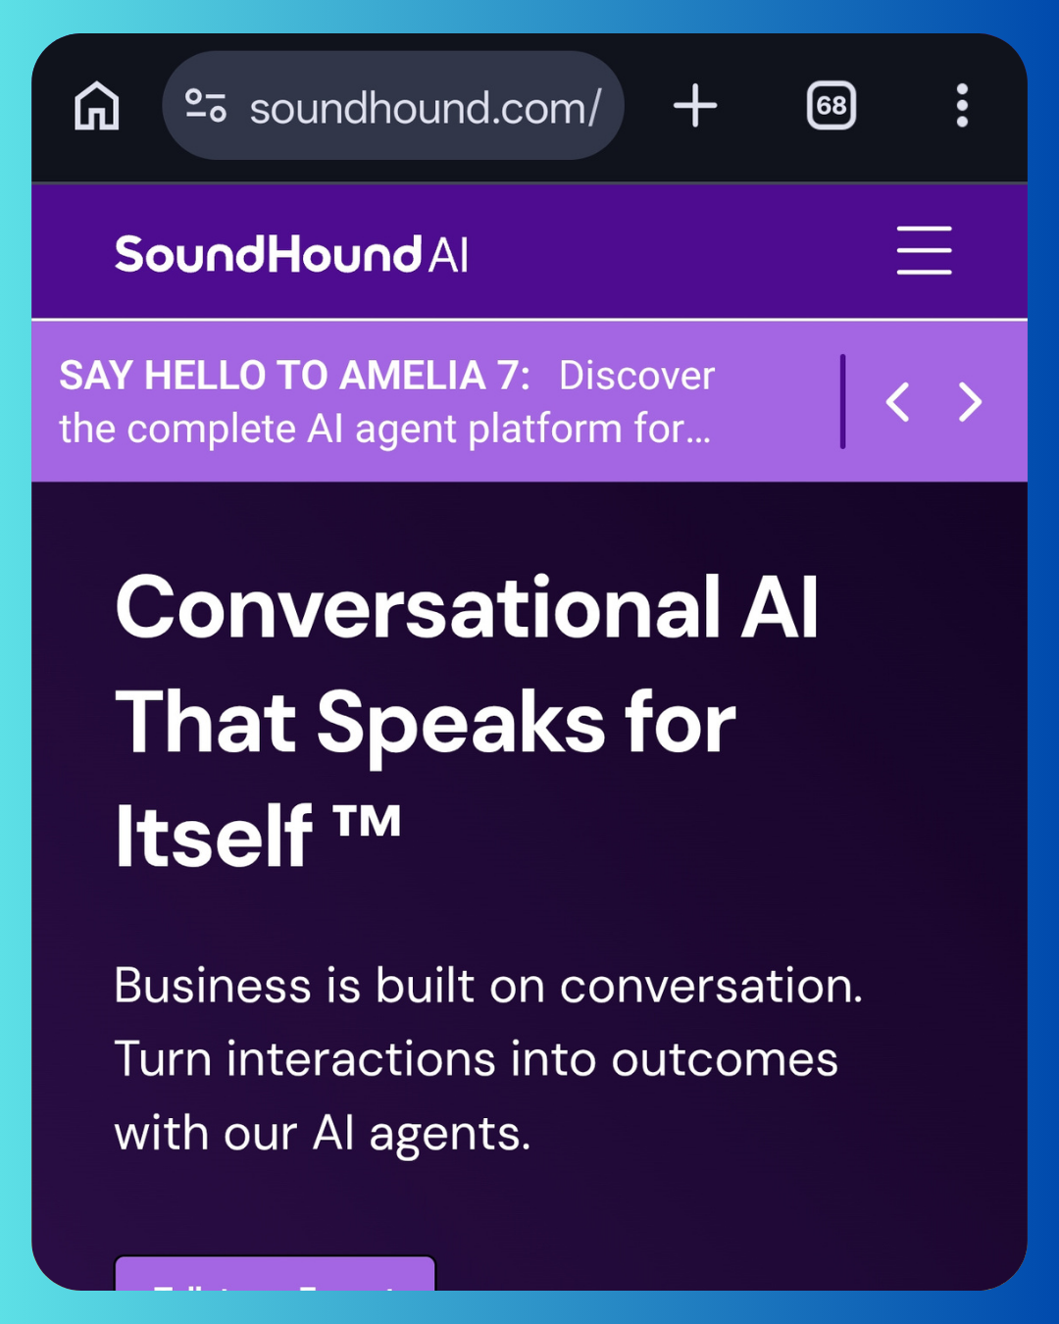Tap the browser home icon
The image size is (1059, 1324).
(96, 107)
